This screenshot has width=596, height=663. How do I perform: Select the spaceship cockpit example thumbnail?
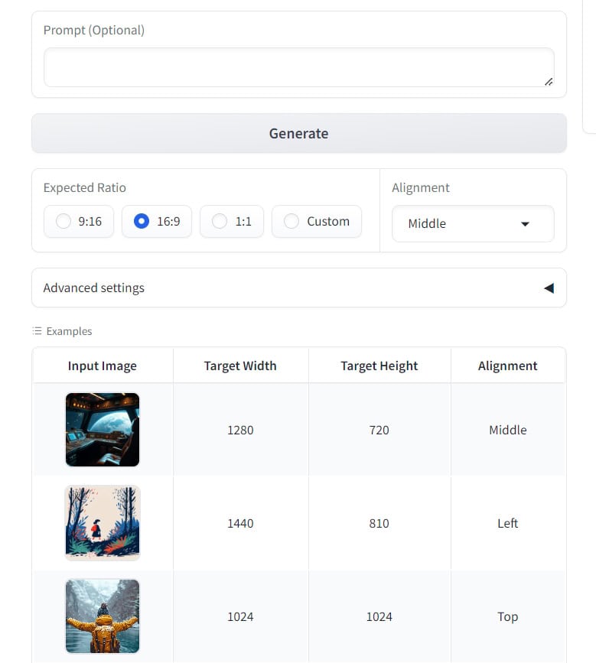coord(103,430)
